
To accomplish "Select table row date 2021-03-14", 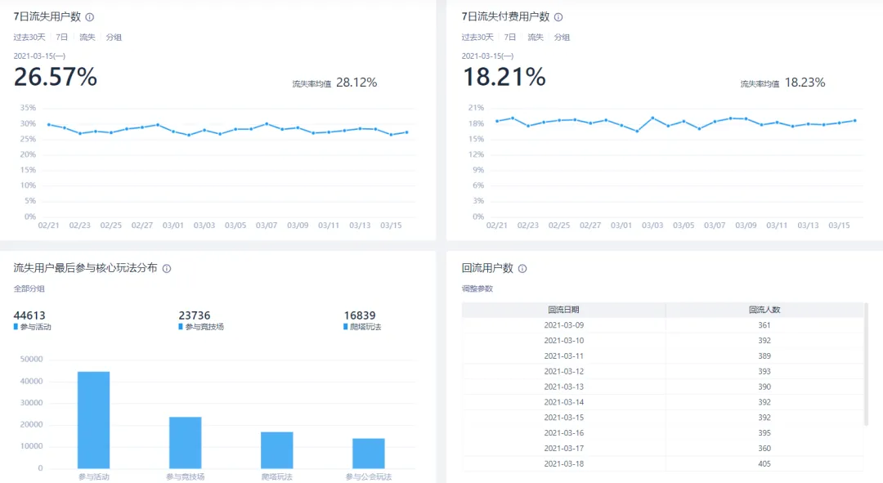I will pos(563,402).
